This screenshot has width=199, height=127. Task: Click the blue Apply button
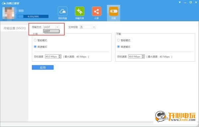click(x=43, y=67)
